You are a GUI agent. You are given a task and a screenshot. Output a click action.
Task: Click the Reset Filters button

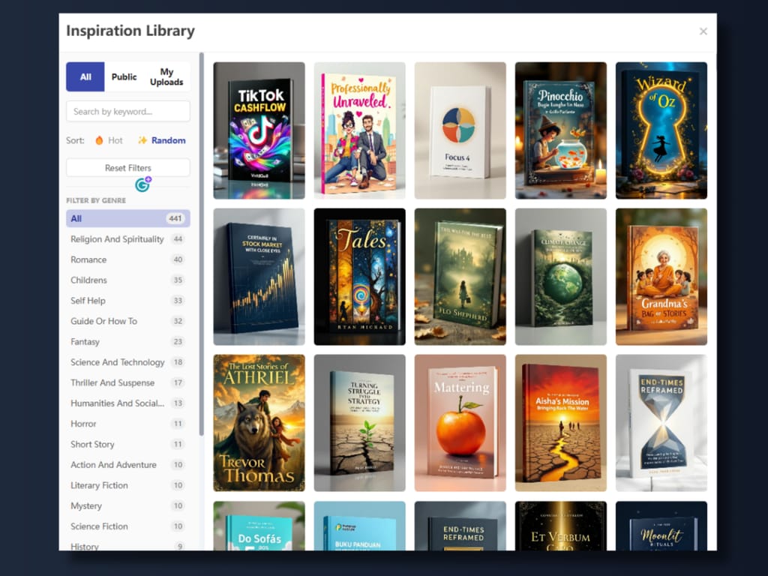click(x=127, y=168)
